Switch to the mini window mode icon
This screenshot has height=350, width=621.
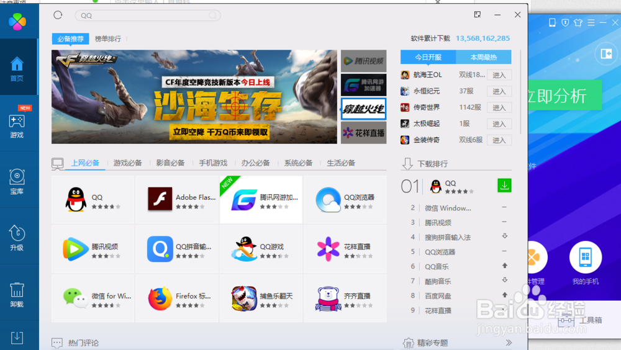478,15
